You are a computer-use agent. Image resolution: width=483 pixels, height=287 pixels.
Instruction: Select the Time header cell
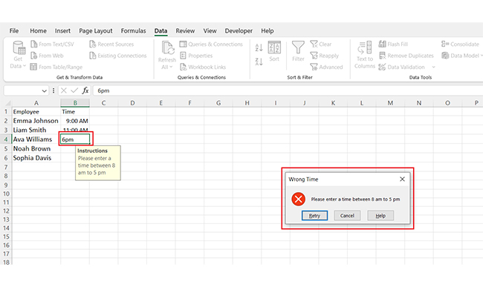(75, 111)
